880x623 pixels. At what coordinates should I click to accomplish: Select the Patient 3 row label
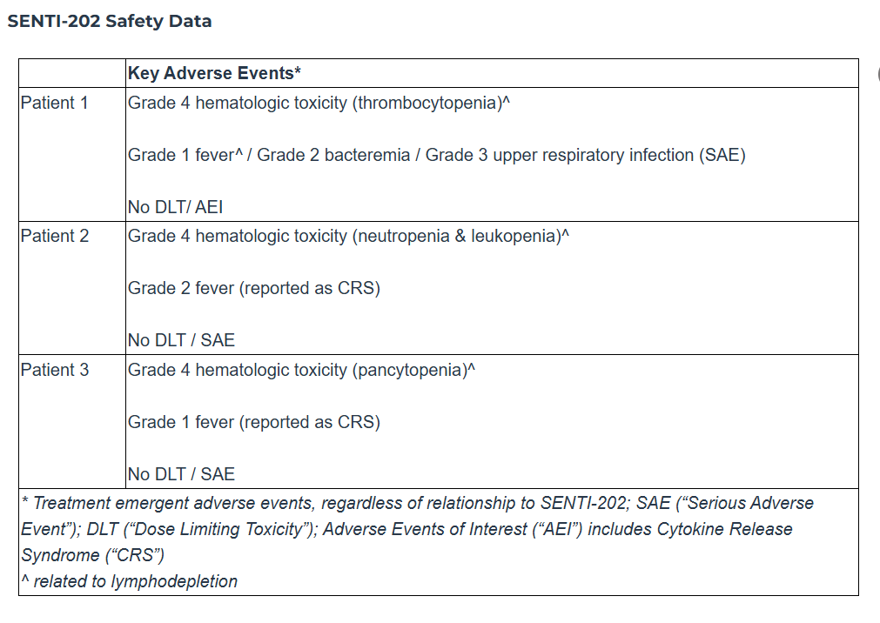(x=54, y=370)
